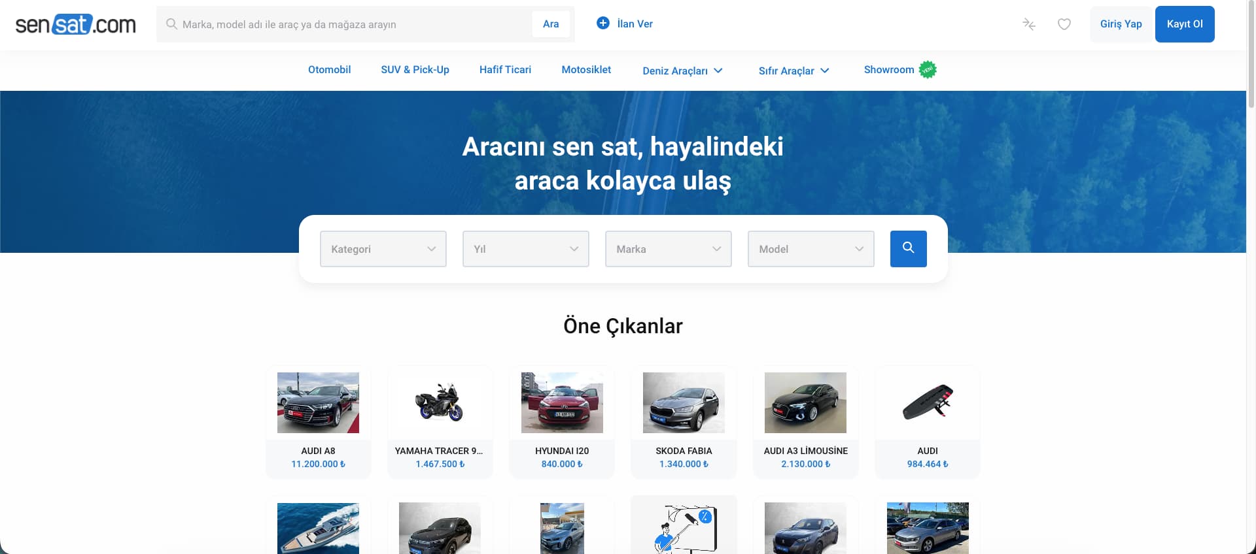This screenshot has width=1256, height=554.
Task: Open the Kategori dropdown
Action: tap(383, 249)
